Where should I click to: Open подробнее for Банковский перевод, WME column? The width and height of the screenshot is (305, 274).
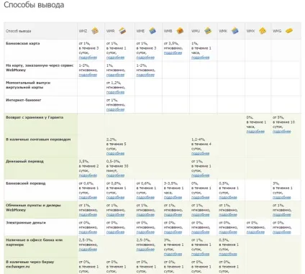tap(145, 198)
